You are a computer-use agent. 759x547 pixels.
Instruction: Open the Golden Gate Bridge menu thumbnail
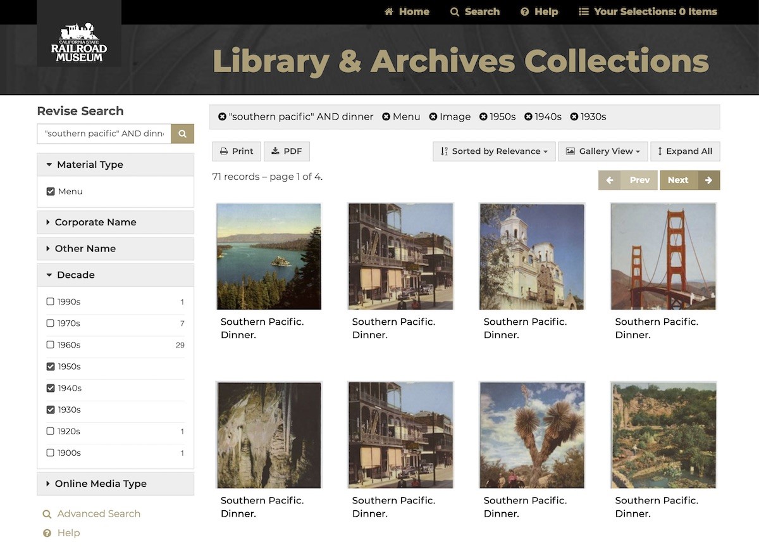pyautogui.click(x=663, y=256)
